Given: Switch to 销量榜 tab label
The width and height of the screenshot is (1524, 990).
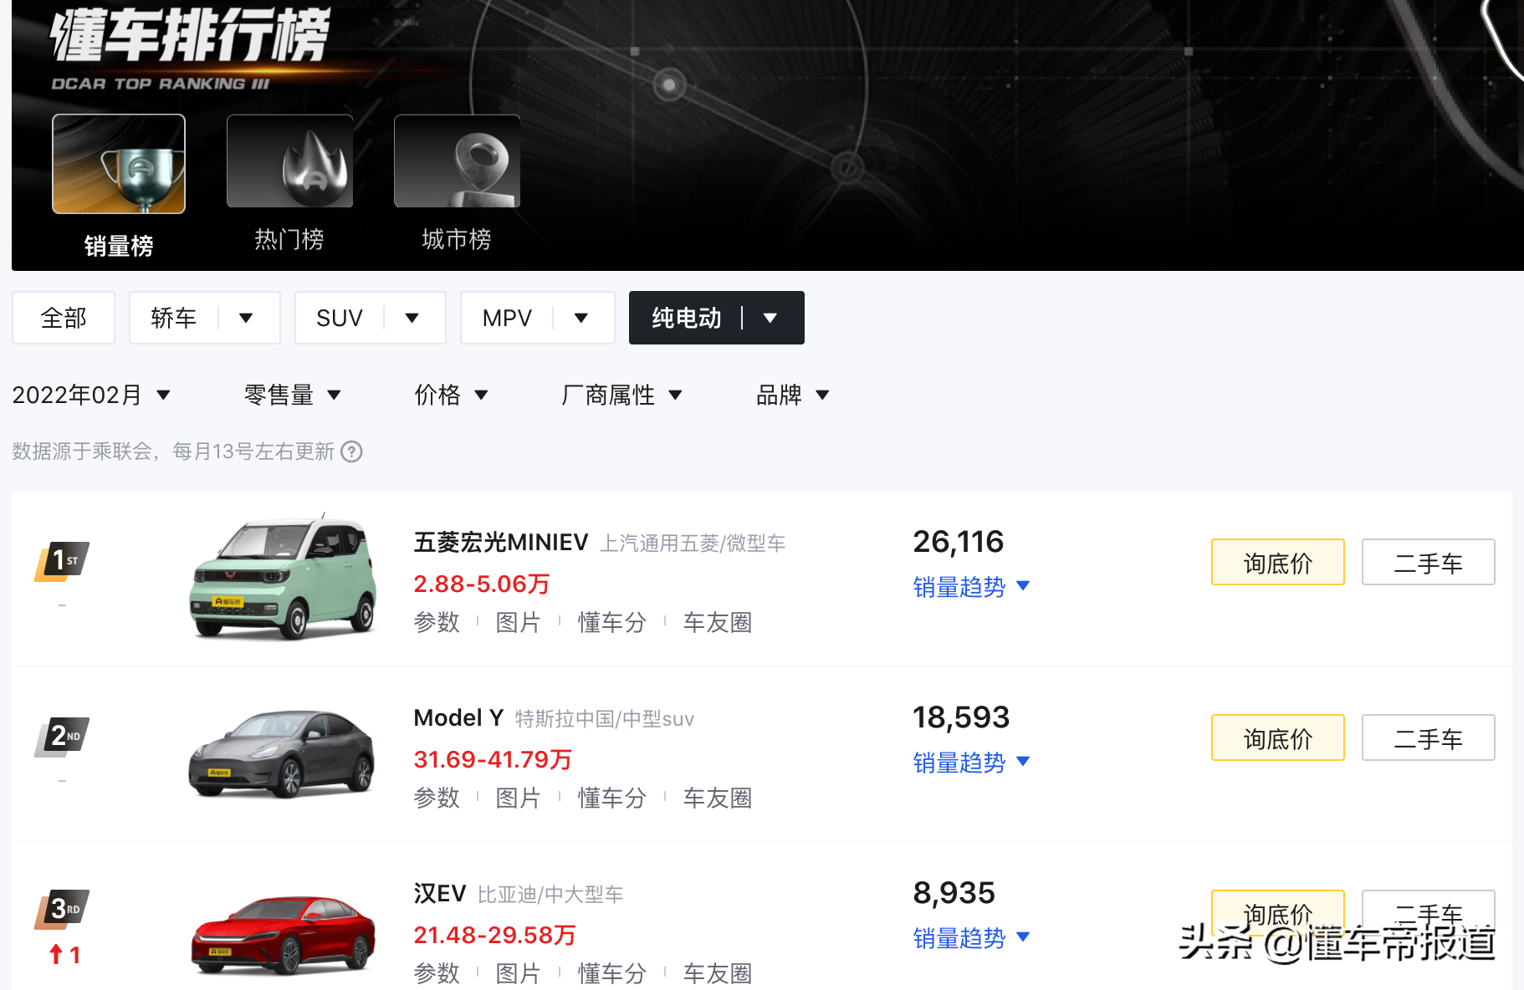Looking at the screenshot, I should click(x=119, y=246).
